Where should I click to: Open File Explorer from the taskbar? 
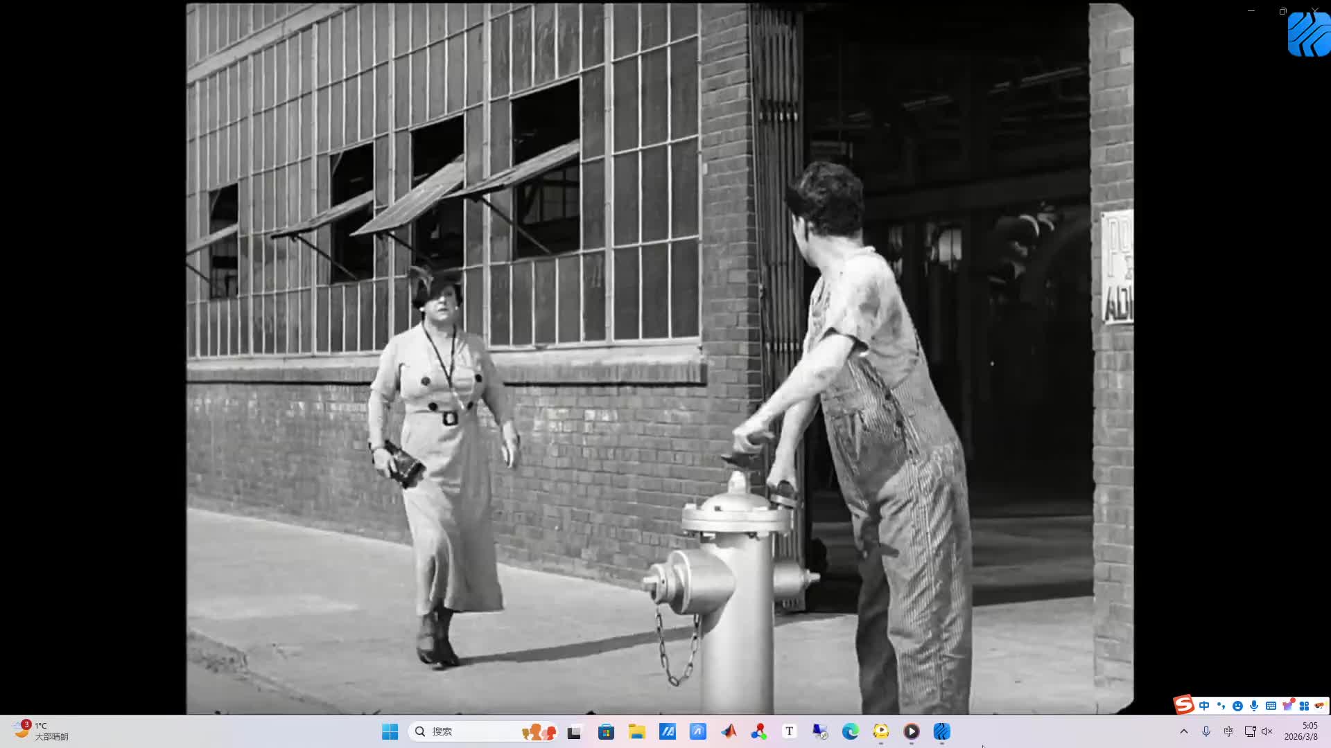click(x=637, y=731)
